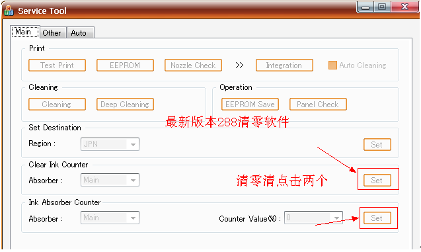
Task: Click Set in Clear Ink Counter section
Action: [x=377, y=181]
